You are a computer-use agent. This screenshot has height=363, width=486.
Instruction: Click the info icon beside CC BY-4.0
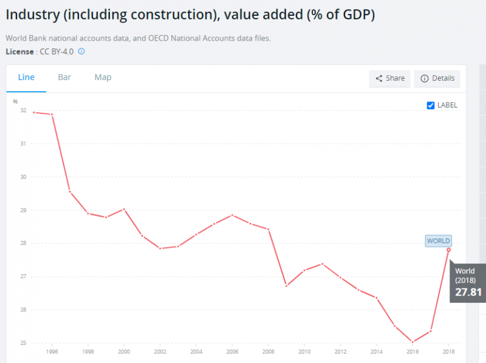[x=81, y=52]
